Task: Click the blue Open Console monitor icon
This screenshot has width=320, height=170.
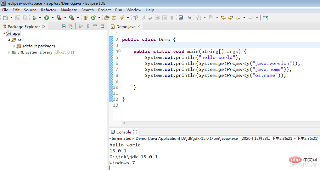Action: click(181, 18)
